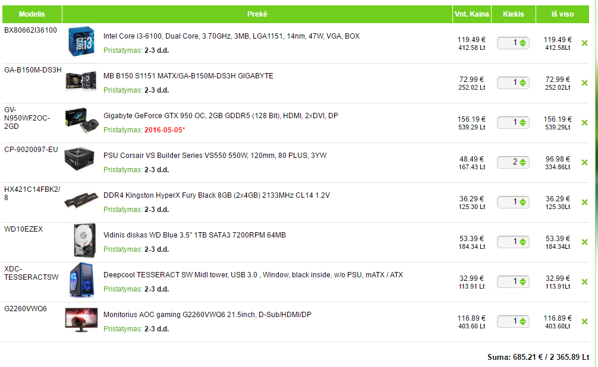Screen dimensions: 598x367
Task: Click the red delivery date 2016-05-05*
Action: pyautogui.click(x=165, y=130)
